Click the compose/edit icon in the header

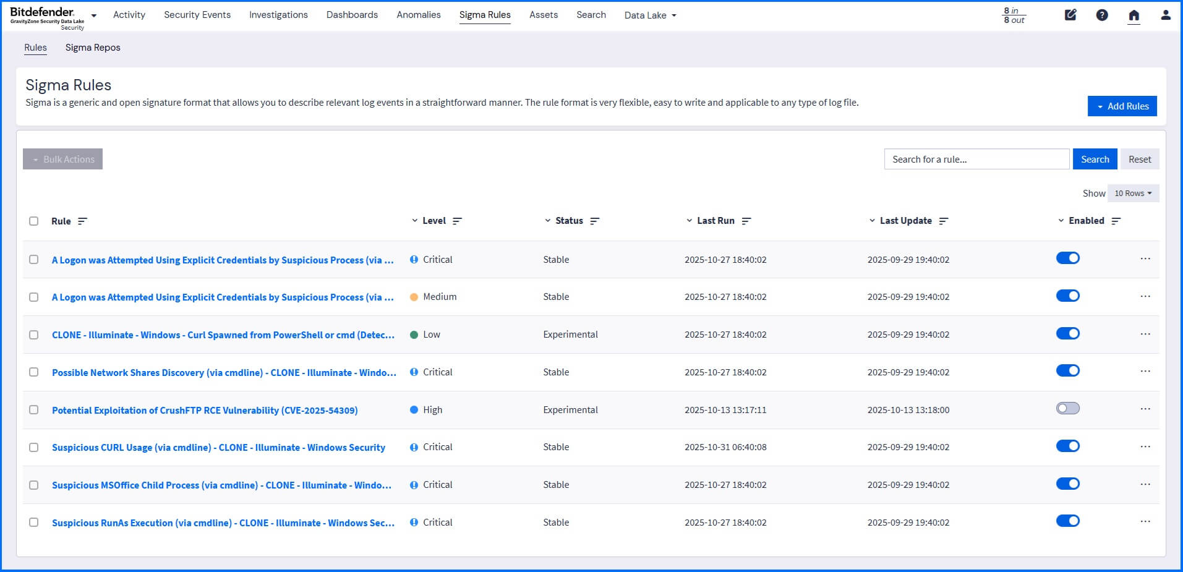[x=1070, y=15]
